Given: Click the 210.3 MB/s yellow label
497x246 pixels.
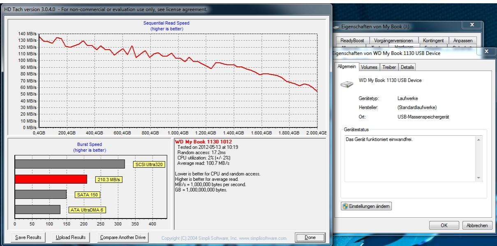Looking at the screenshot, I should [x=109, y=180].
